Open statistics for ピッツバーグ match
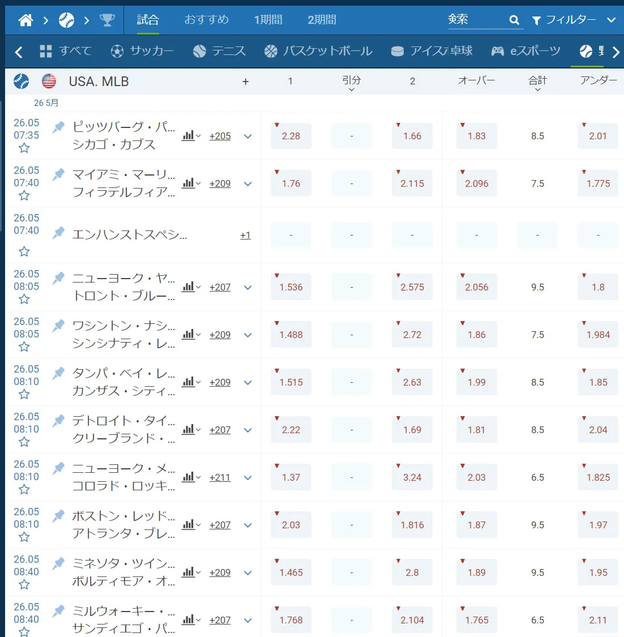This screenshot has height=637, width=624. 191,136
